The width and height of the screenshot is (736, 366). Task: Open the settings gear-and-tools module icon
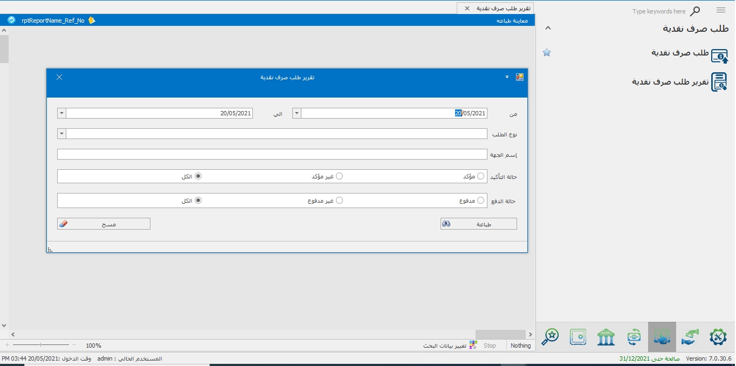[x=718, y=337]
